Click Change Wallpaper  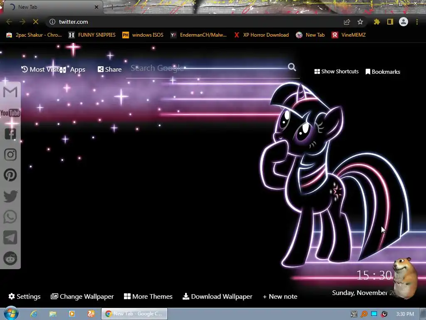coord(82,296)
